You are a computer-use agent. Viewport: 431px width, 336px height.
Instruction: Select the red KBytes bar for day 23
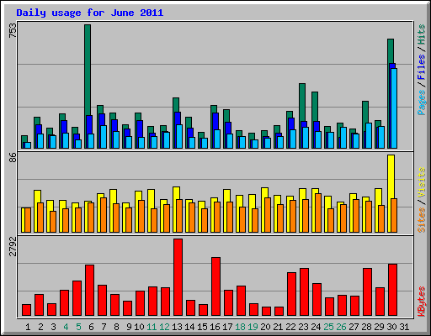(304, 292)
